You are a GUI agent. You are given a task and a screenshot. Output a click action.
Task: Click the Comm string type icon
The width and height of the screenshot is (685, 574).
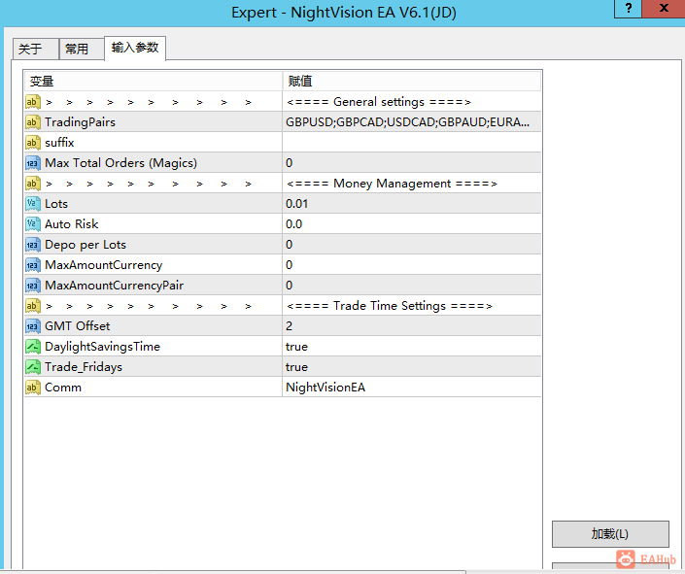tap(33, 388)
